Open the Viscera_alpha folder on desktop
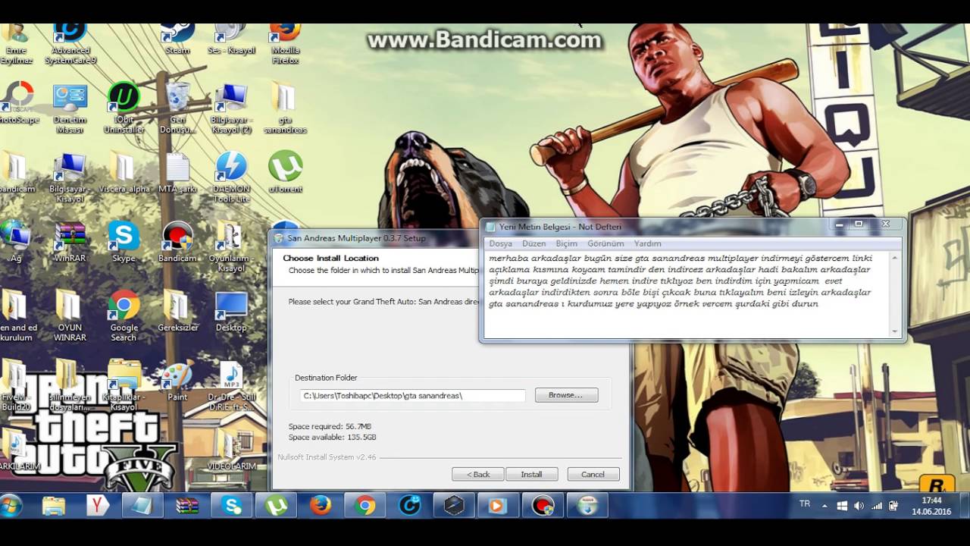 [x=124, y=172]
